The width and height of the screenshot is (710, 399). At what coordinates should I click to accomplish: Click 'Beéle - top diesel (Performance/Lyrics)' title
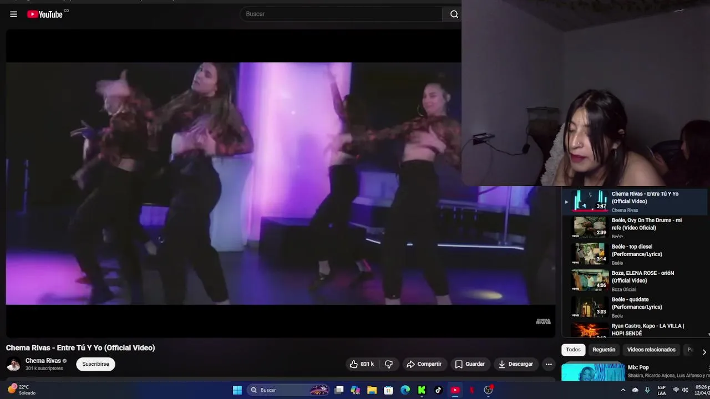637,250
